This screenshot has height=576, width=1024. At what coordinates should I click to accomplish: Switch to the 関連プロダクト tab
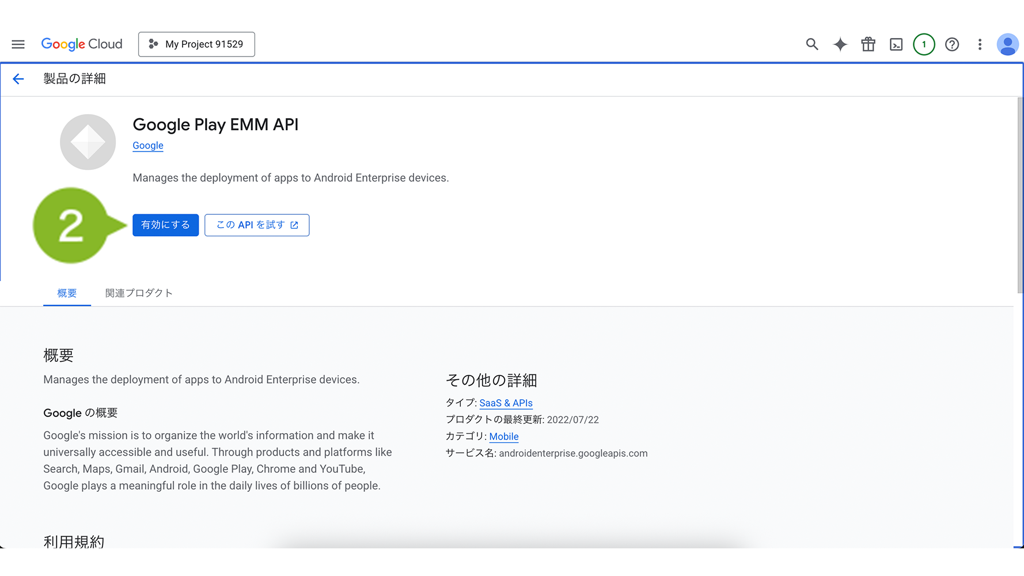tap(139, 293)
